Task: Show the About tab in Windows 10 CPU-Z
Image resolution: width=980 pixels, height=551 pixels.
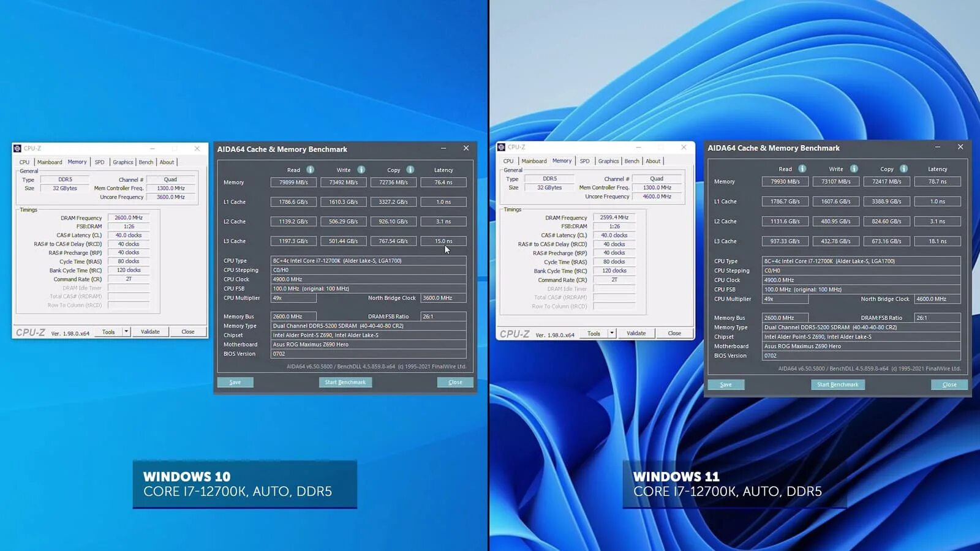Action: (x=167, y=162)
